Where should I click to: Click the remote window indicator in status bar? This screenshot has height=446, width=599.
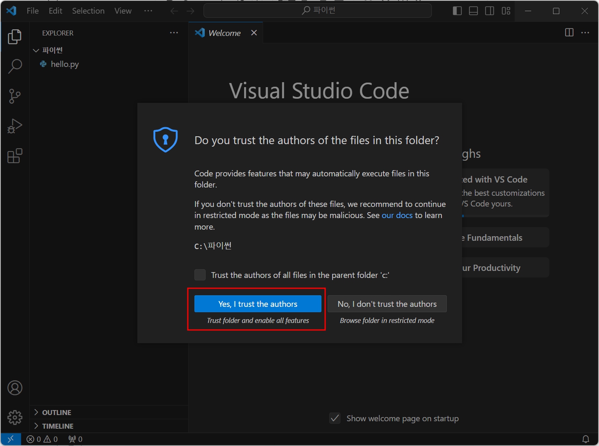tap(11, 439)
